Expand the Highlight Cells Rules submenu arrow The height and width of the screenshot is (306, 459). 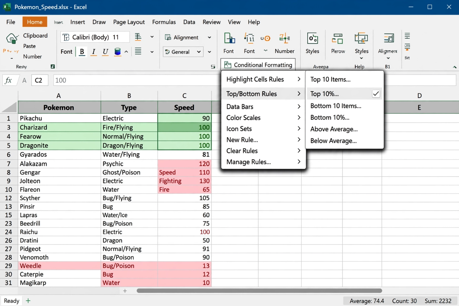[x=299, y=79]
